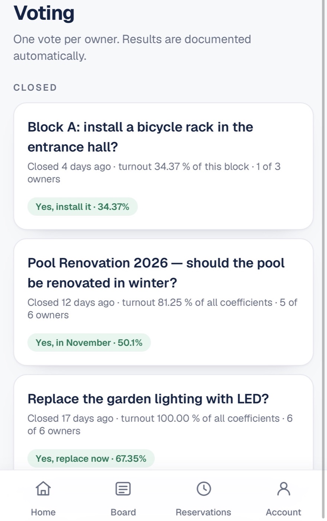Open the Pool Renovation 2026 vote card
Viewport: 327px width, 521px height.
(163, 302)
